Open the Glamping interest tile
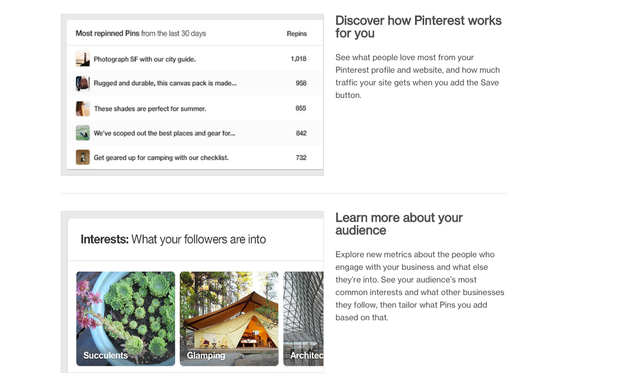Image resolution: width=624 pixels, height=377 pixels. 229,319
